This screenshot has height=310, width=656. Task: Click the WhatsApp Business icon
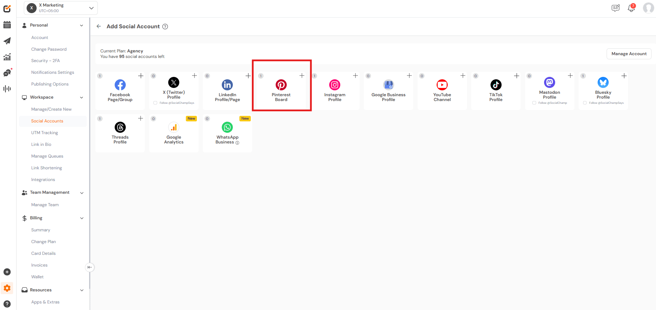pyautogui.click(x=227, y=127)
